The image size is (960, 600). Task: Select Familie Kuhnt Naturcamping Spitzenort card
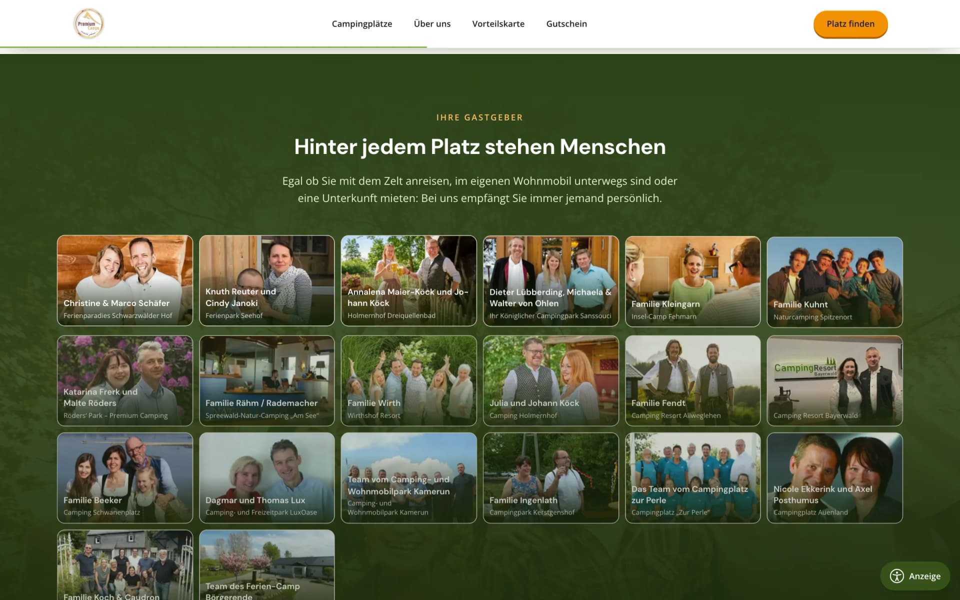[x=835, y=282]
